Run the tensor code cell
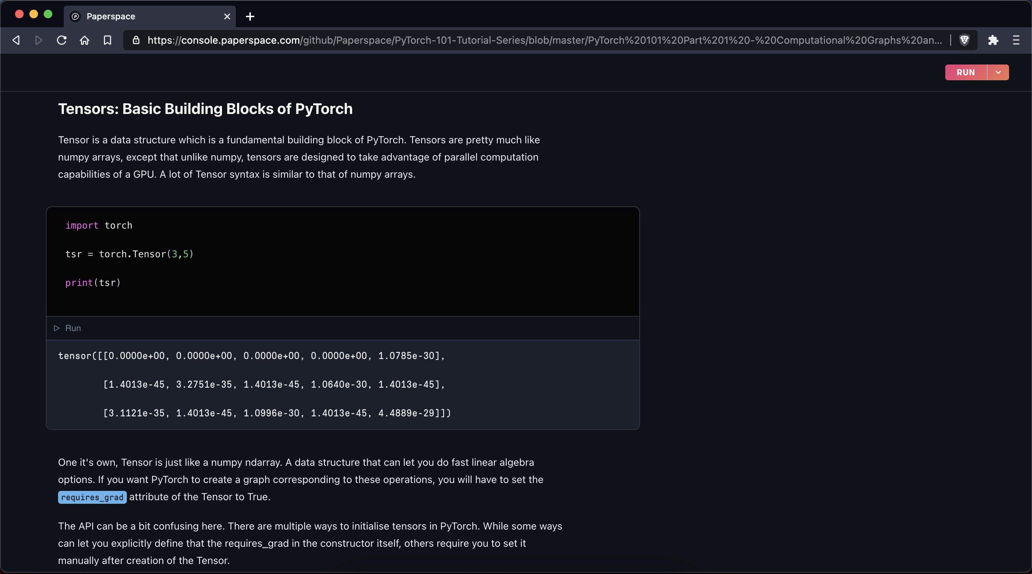Viewport: 1032px width, 574px height. pos(68,328)
